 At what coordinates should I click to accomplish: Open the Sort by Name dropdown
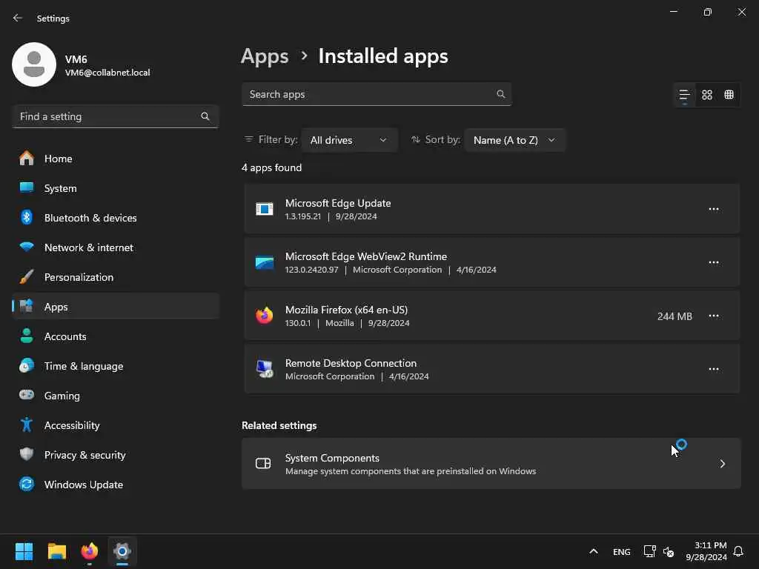pos(514,140)
